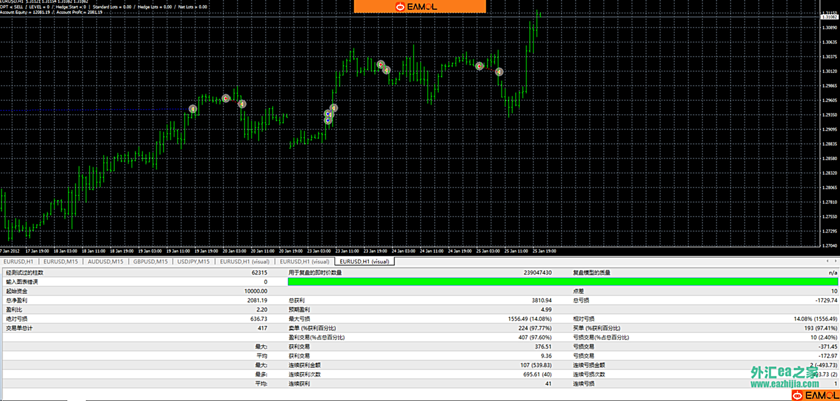Click red trade marker near 25 Jan 03:00
This screenshot has width=840, height=401.
pos(479,66)
